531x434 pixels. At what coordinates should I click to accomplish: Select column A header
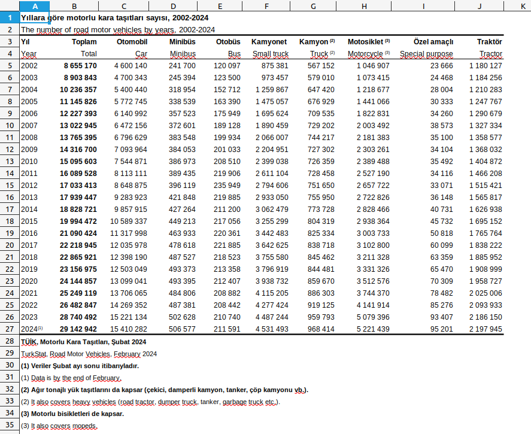click(x=34, y=6)
